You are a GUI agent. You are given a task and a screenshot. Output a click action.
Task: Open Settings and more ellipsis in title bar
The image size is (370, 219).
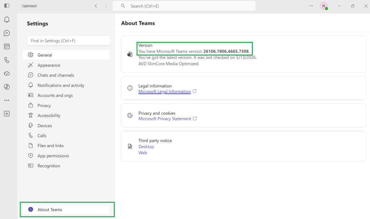[311, 6]
